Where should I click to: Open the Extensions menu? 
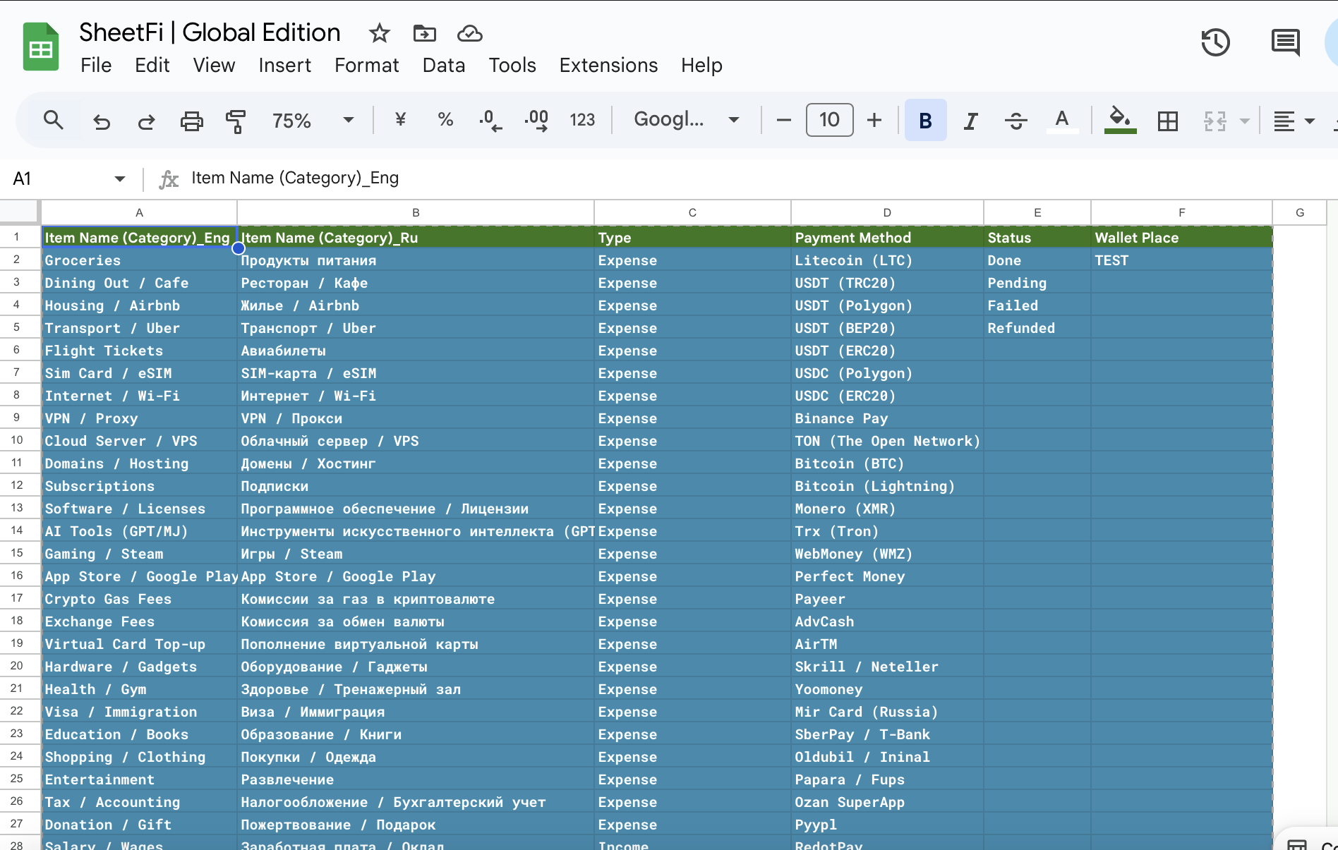tap(608, 66)
